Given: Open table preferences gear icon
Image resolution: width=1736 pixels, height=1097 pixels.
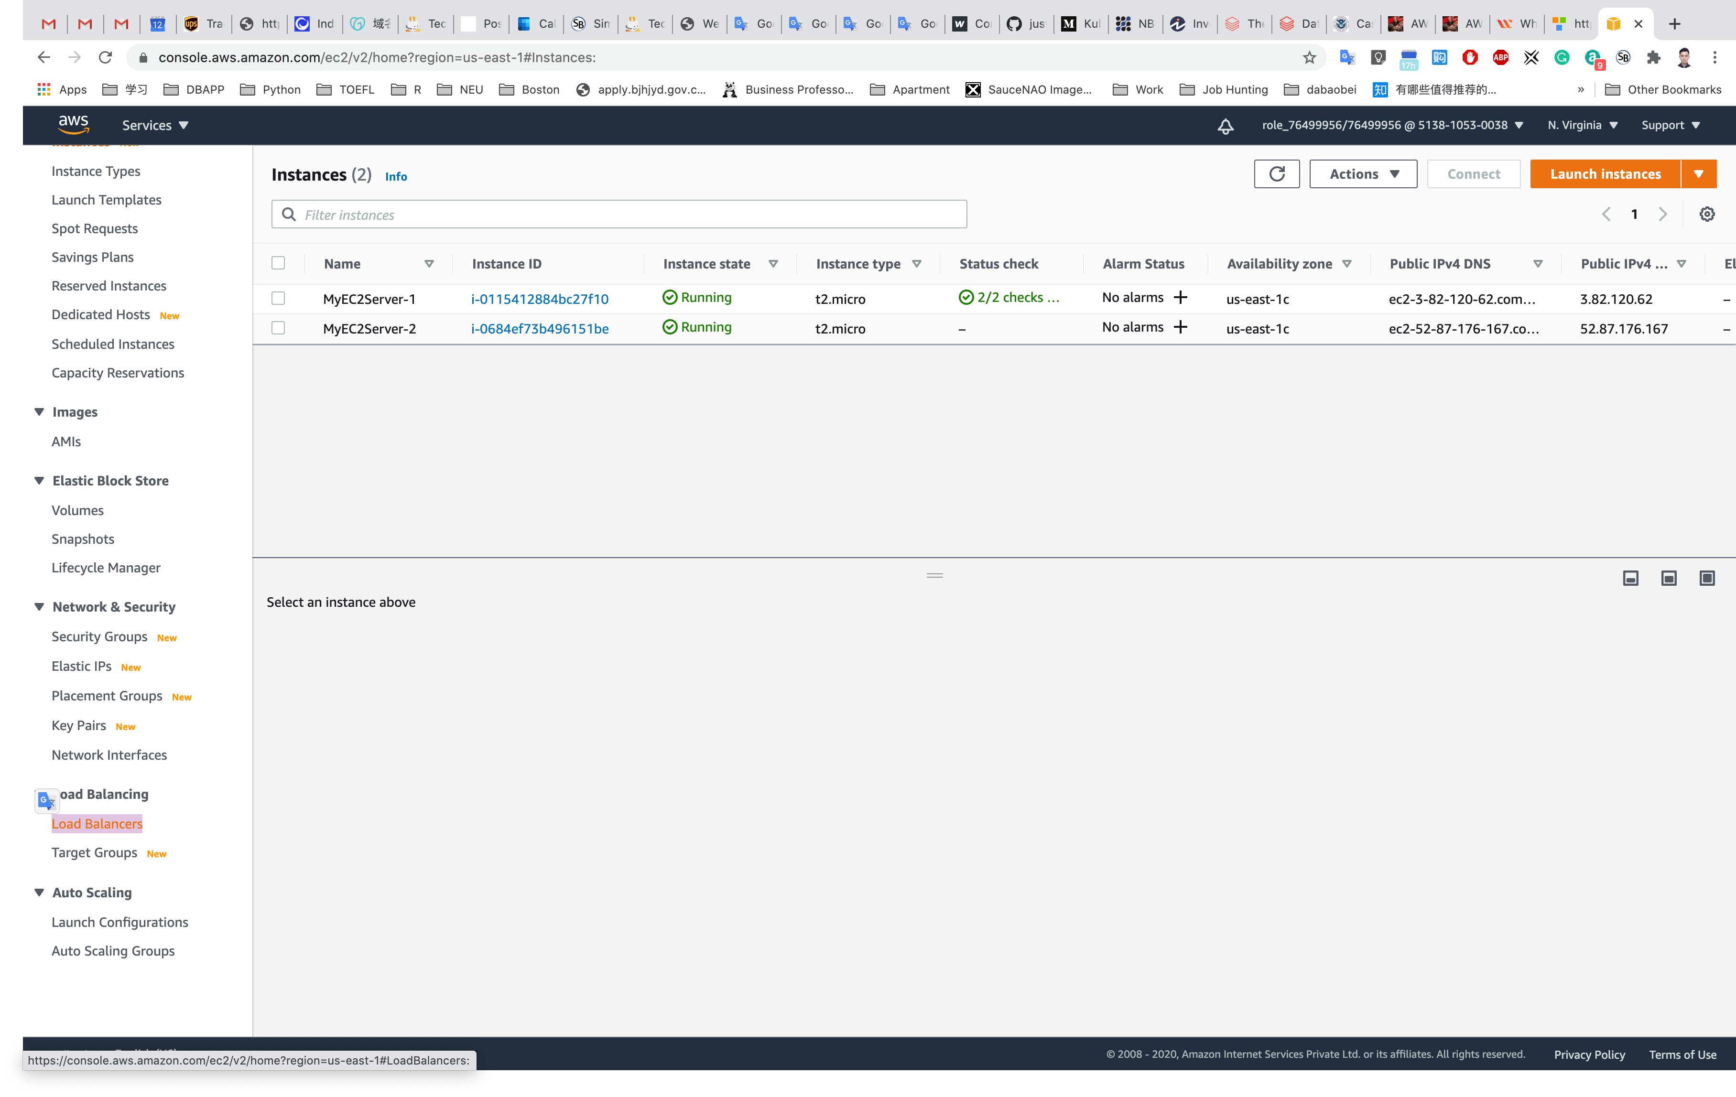Looking at the screenshot, I should point(1706,214).
